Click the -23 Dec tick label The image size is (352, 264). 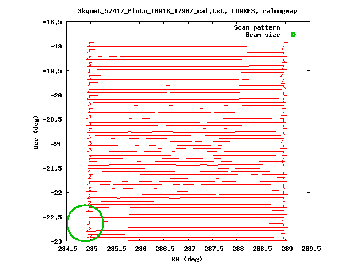click(56, 241)
